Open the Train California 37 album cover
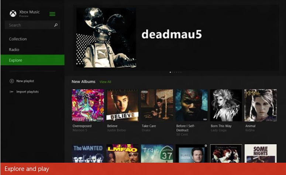The height and width of the screenshot is (175, 286). [157, 154]
